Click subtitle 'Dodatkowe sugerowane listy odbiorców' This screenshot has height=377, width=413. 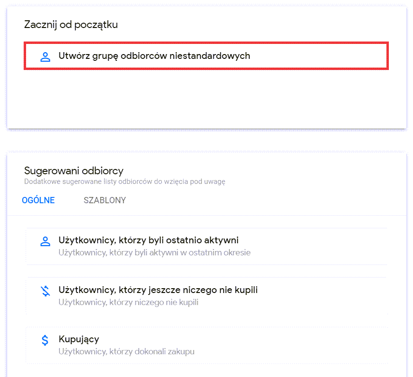pos(125,182)
